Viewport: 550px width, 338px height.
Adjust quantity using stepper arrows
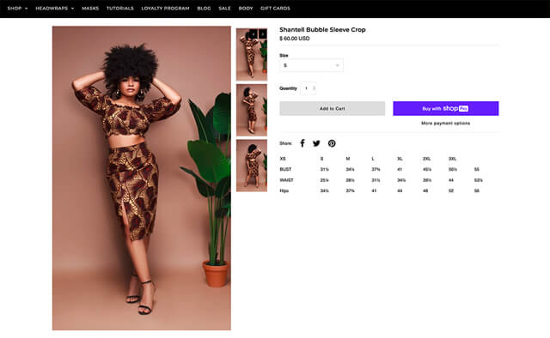(314, 88)
